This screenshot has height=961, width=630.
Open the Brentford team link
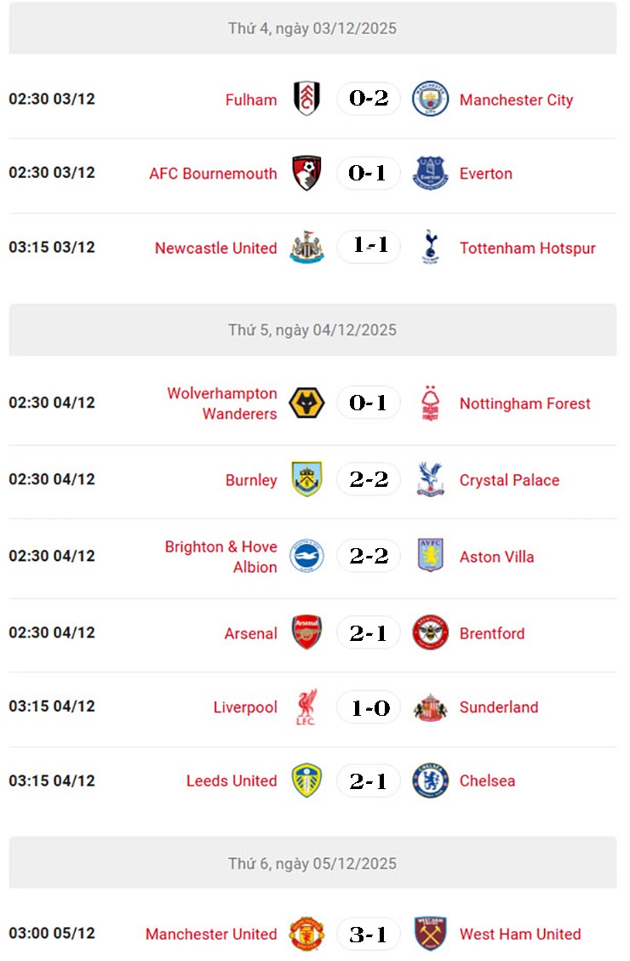491,633
